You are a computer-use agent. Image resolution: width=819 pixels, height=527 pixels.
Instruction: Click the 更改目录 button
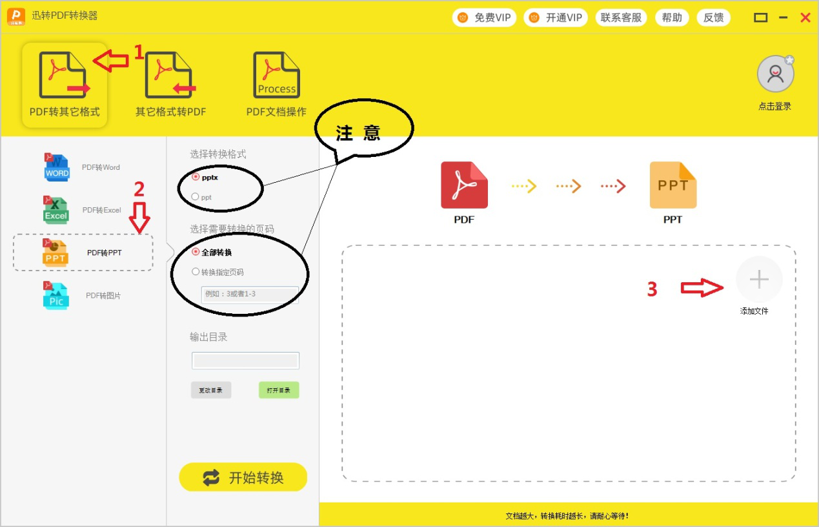[211, 389]
